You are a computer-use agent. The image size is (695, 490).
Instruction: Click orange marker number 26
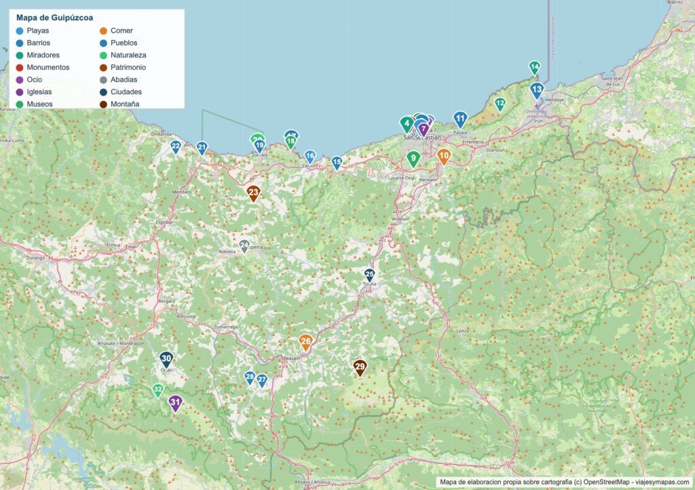[305, 342]
